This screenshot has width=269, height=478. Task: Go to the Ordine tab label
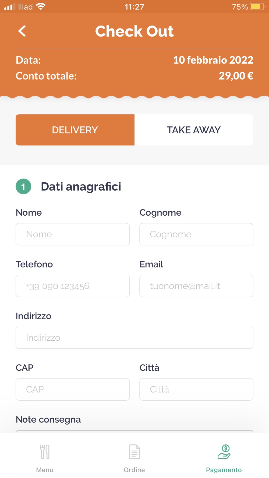[x=134, y=470]
